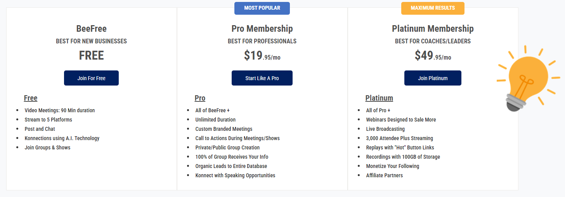Click the $19.95/mo price text
Viewport: 565px width, 197px height.
coord(262,56)
